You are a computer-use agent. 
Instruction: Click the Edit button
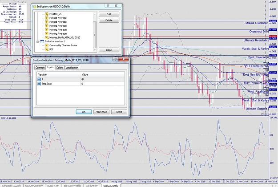(109, 14)
